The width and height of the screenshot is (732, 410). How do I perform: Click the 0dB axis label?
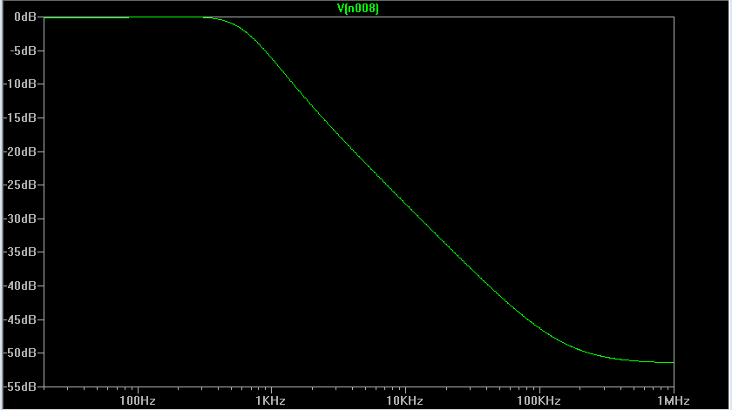pyautogui.click(x=25, y=17)
